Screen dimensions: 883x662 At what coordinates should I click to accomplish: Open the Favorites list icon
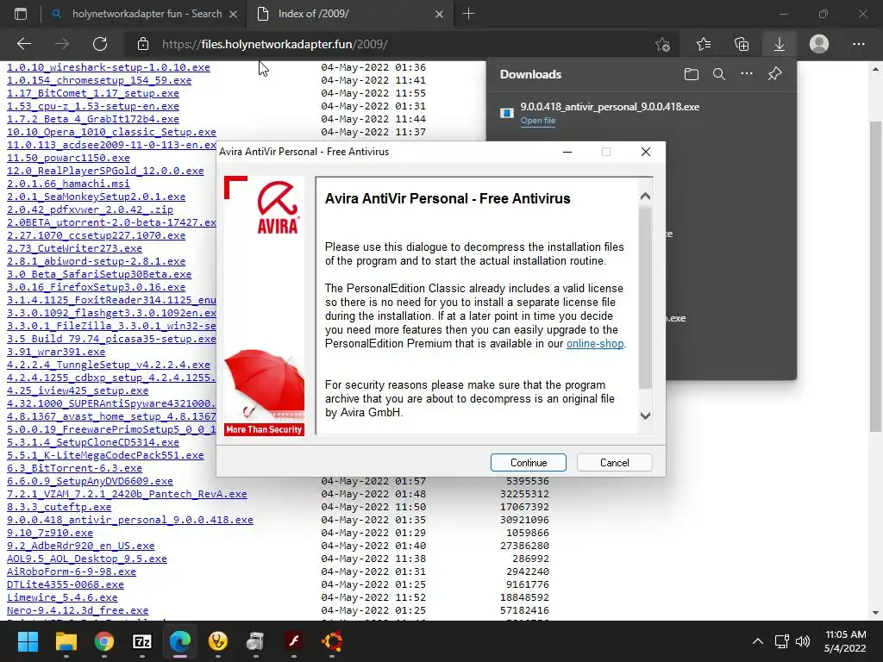pos(704,44)
